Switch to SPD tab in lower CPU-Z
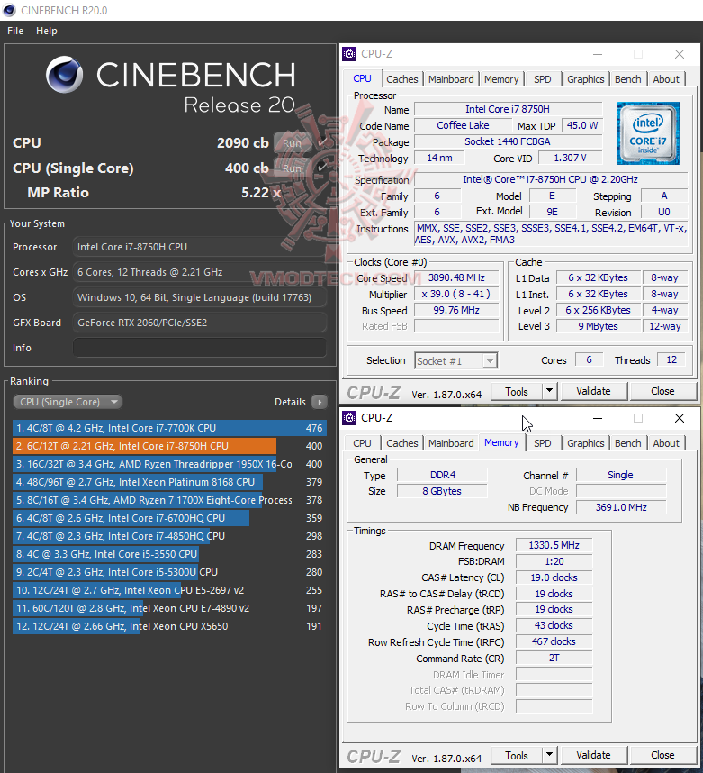The width and height of the screenshot is (703, 773). coord(543,443)
